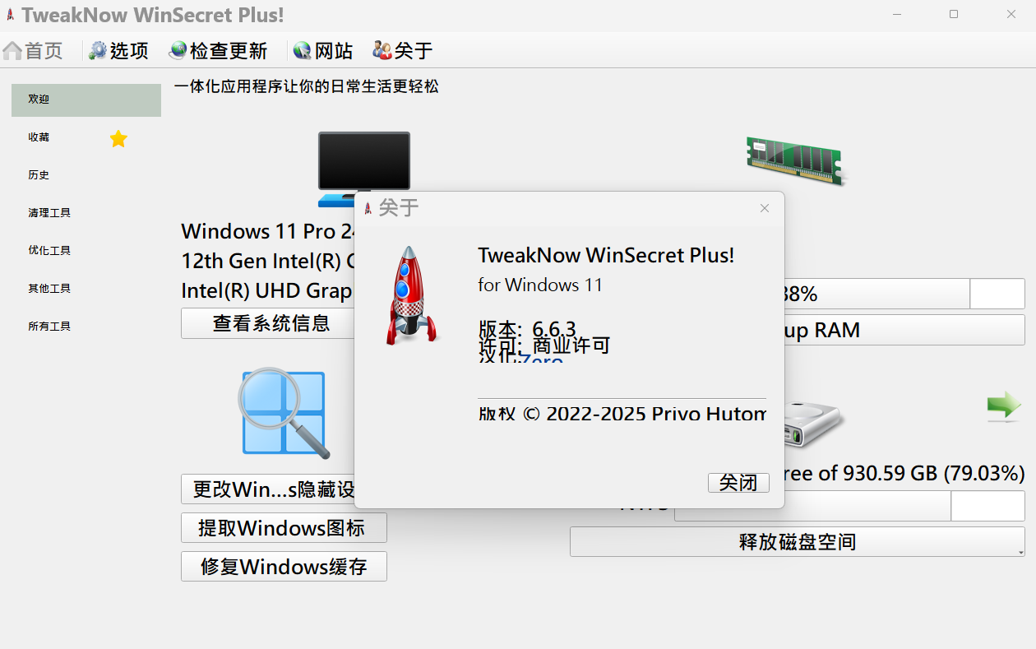Select 检查更新 check for updates
The width and height of the screenshot is (1036, 649).
point(219,51)
